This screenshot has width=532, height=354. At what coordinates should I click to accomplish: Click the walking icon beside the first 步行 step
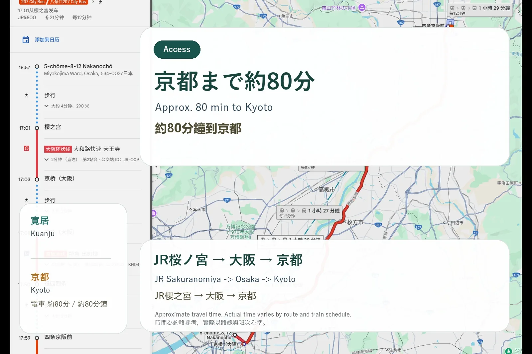click(27, 95)
